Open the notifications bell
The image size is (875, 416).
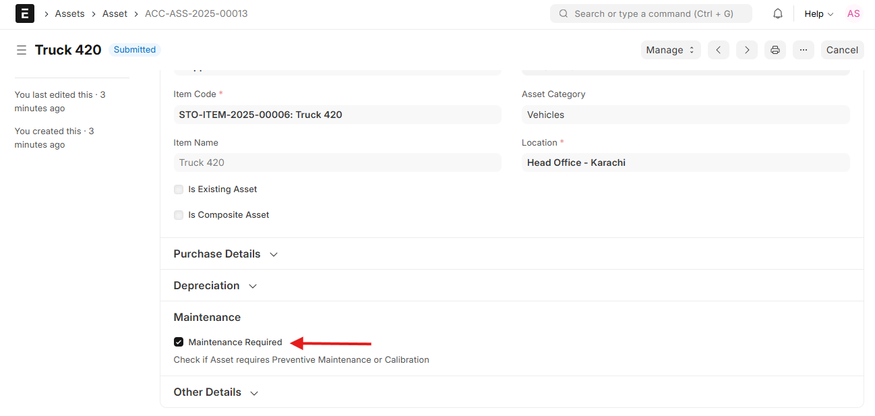coord(777,13)
